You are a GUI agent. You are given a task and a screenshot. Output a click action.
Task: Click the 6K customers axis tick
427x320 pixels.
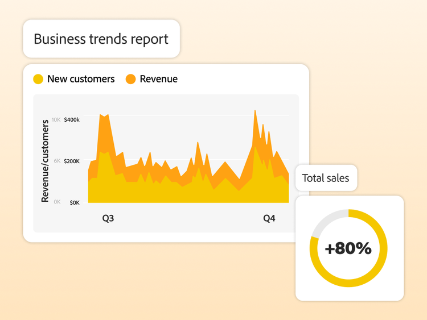click(x=56, y=161)
